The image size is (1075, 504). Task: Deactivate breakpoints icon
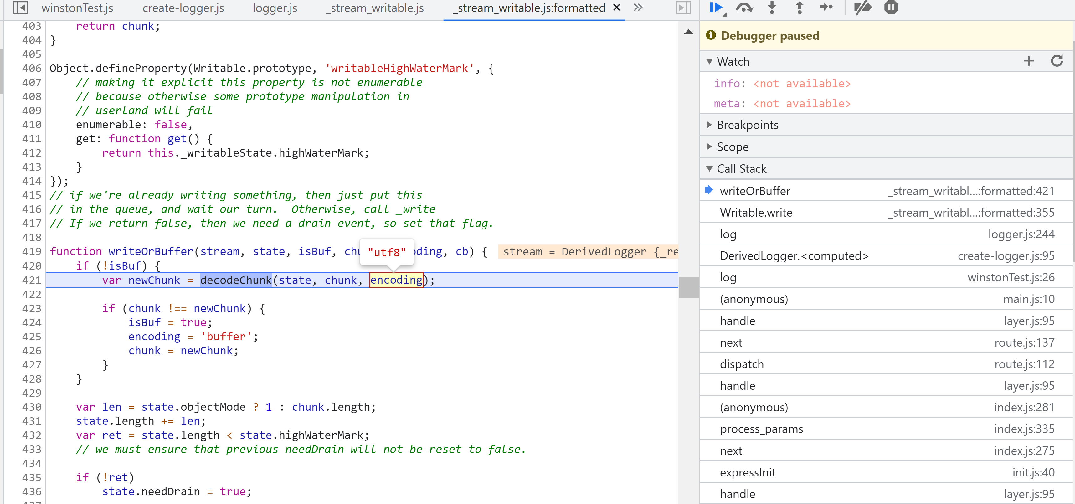[x=862, y=8]
